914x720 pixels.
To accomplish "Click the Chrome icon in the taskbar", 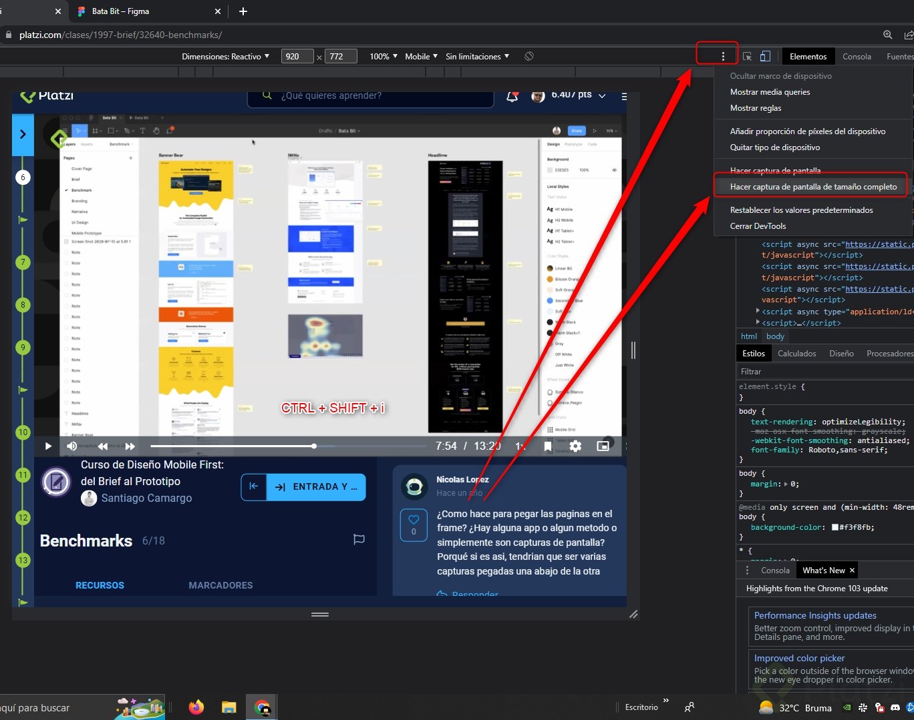I will pyautogui.click(x=262, y=707).
